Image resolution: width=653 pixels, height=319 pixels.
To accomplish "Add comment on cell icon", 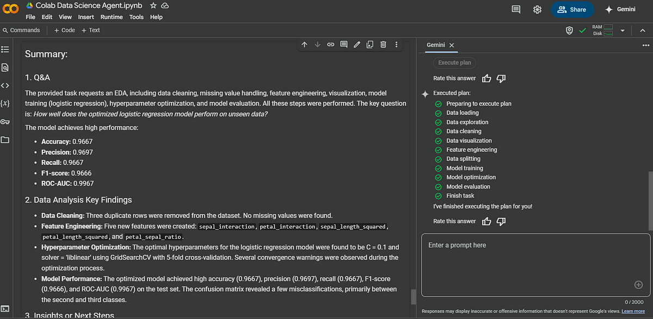I will (x=343, y=45).
